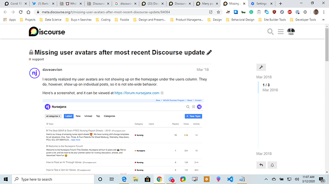Open the Discourse hamburger menu
The image size is (329, 184).
[280, 31]
